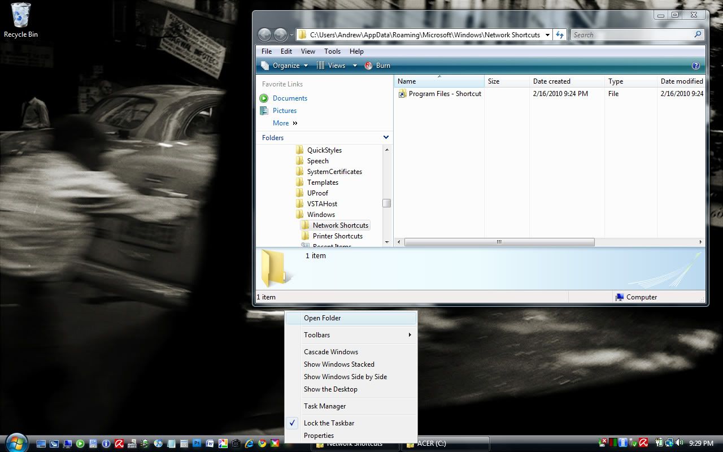Screen dimensions: 723x452
Task: Open the address bar history dropdown
Action: (547, 35)
